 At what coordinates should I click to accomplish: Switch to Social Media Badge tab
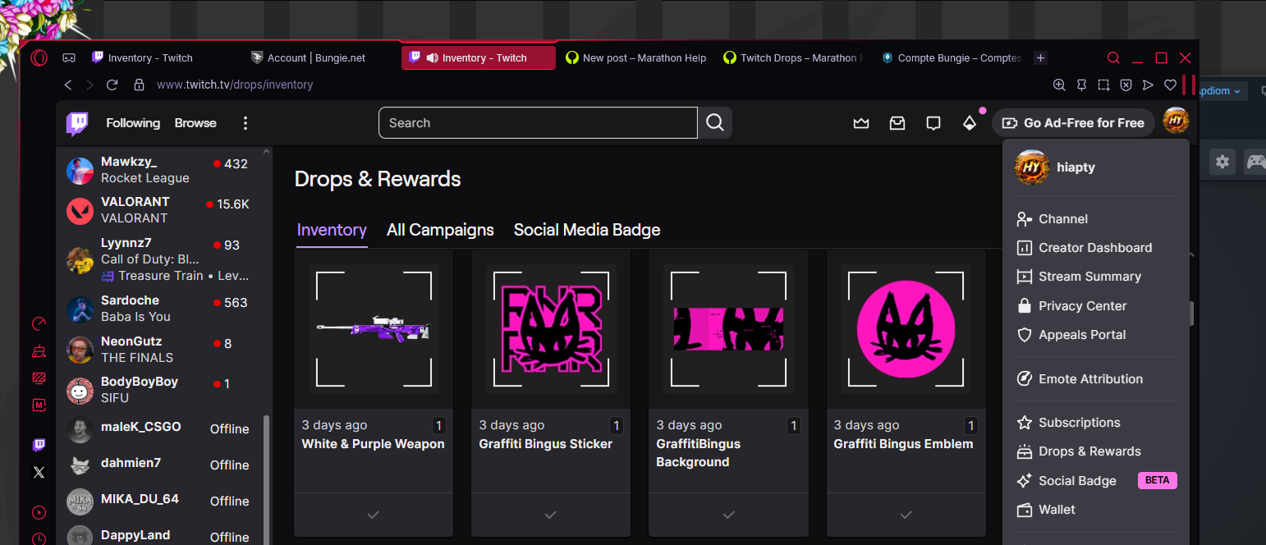coord(587,230)
